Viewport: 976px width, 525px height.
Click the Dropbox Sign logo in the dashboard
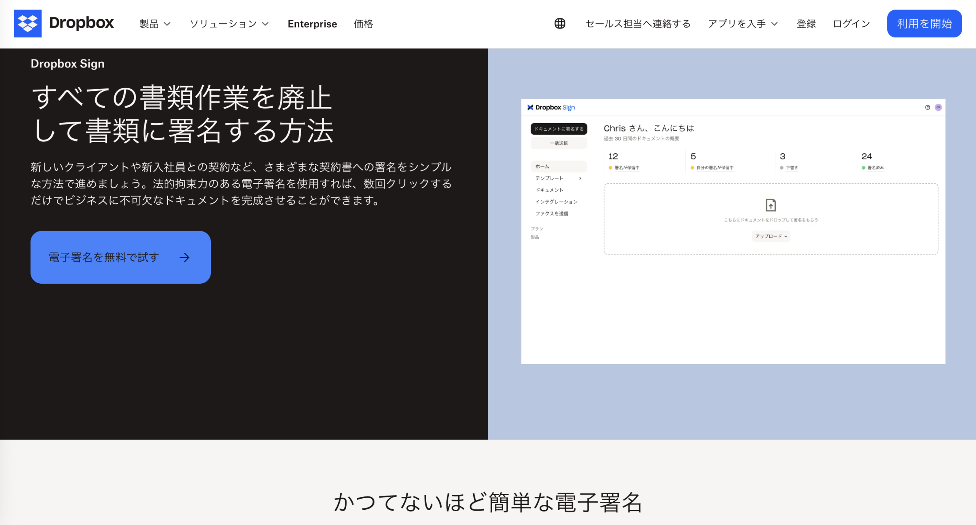coord(550,107)
